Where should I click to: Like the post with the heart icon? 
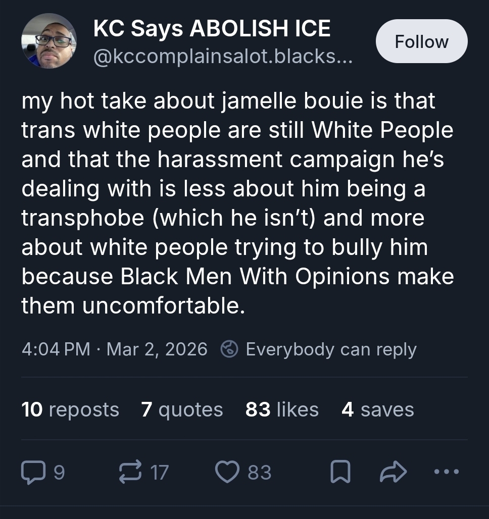coord(227,473)
